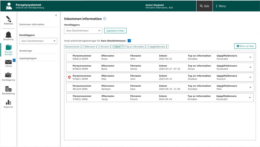Sort list by Förnamn
260x147 pixels.
tap(106, 47)
